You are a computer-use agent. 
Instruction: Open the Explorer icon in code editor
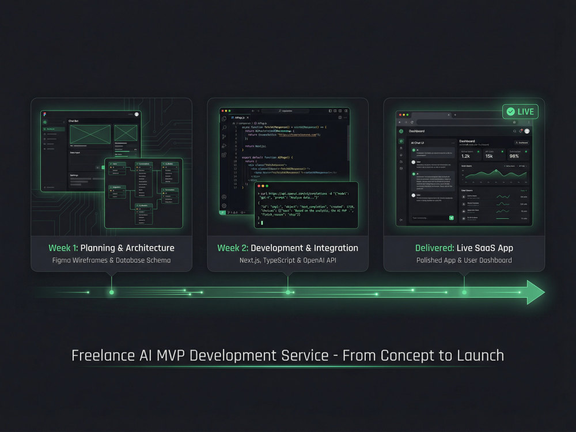pyautogui.click(x=223, y=119)
